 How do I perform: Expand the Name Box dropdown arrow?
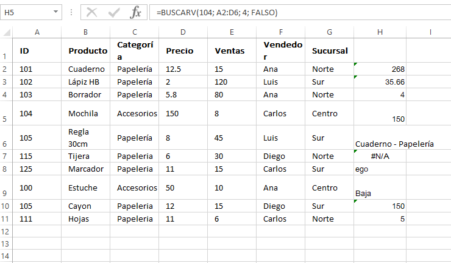coord(56,12)
